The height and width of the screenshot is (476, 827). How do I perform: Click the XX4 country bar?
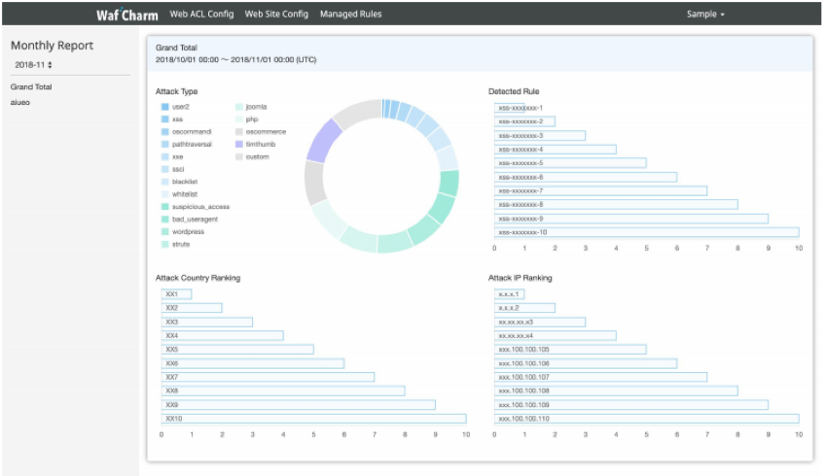[x=222, y=335]
